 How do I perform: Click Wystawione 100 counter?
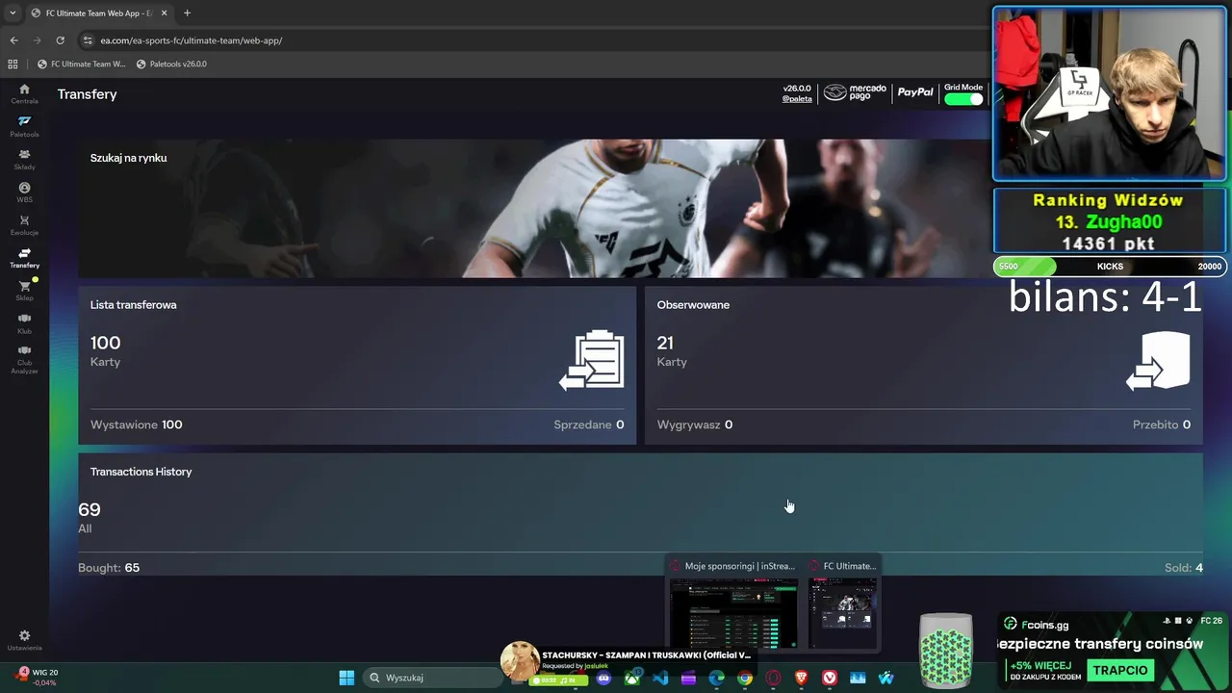point(137,424)
